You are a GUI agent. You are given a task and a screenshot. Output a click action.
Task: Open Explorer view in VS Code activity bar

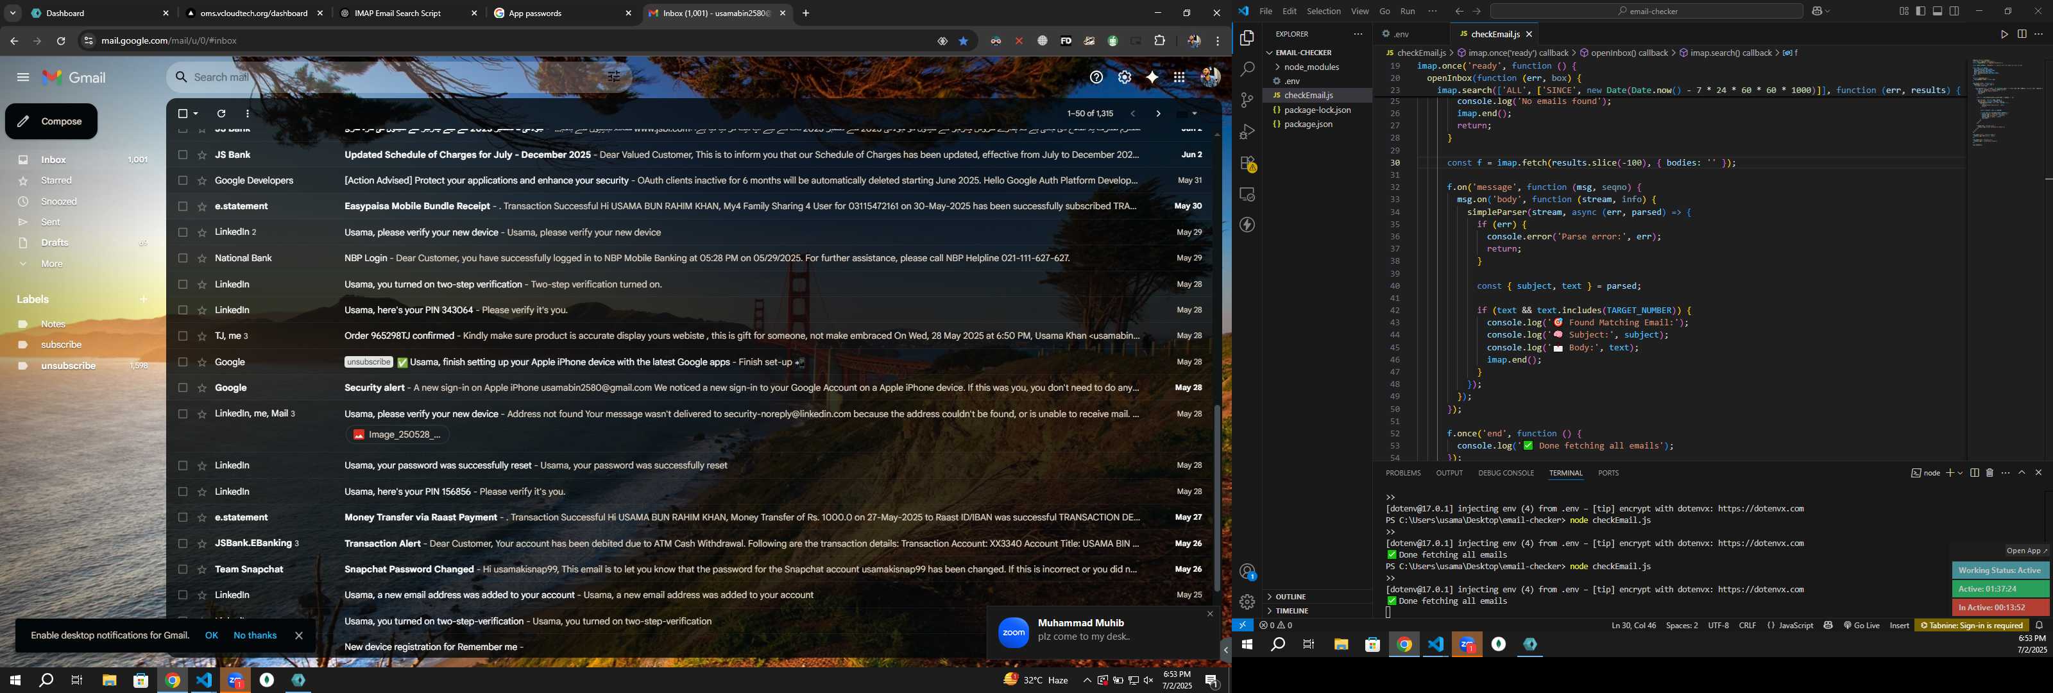[1247, 38]
